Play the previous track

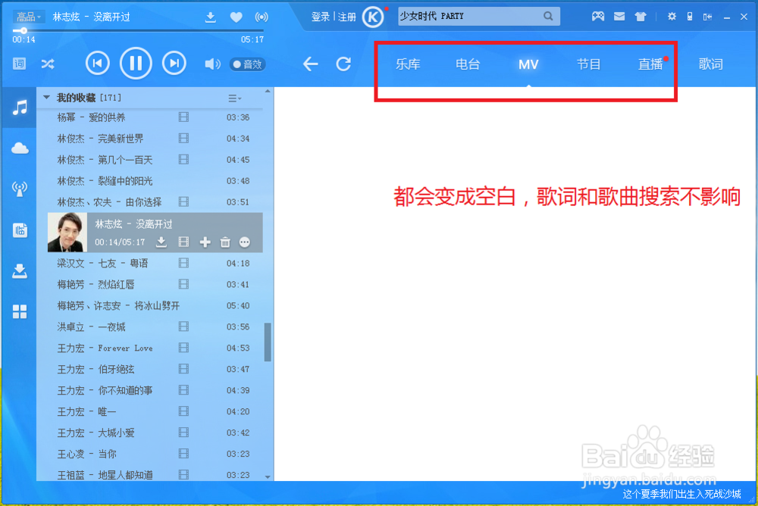(x=98, y=64)
